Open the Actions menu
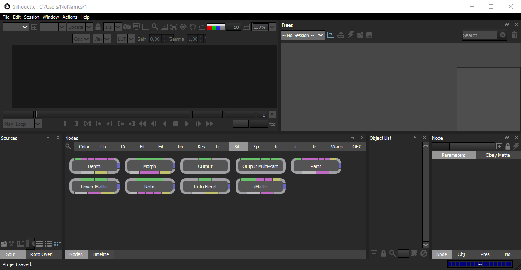Image resolution: width=521 pixels, height=270 pixels. (70, 17)
